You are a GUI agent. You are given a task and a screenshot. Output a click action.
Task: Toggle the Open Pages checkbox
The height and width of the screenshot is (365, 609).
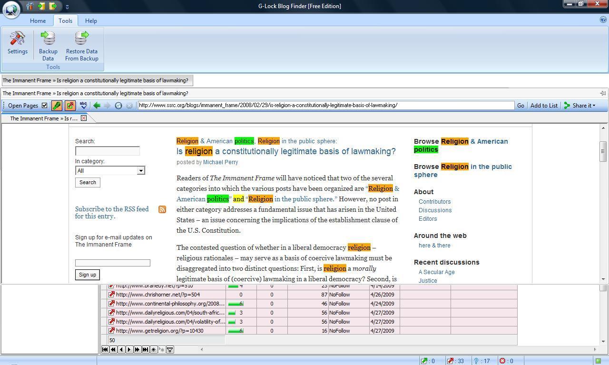(44, 106)
